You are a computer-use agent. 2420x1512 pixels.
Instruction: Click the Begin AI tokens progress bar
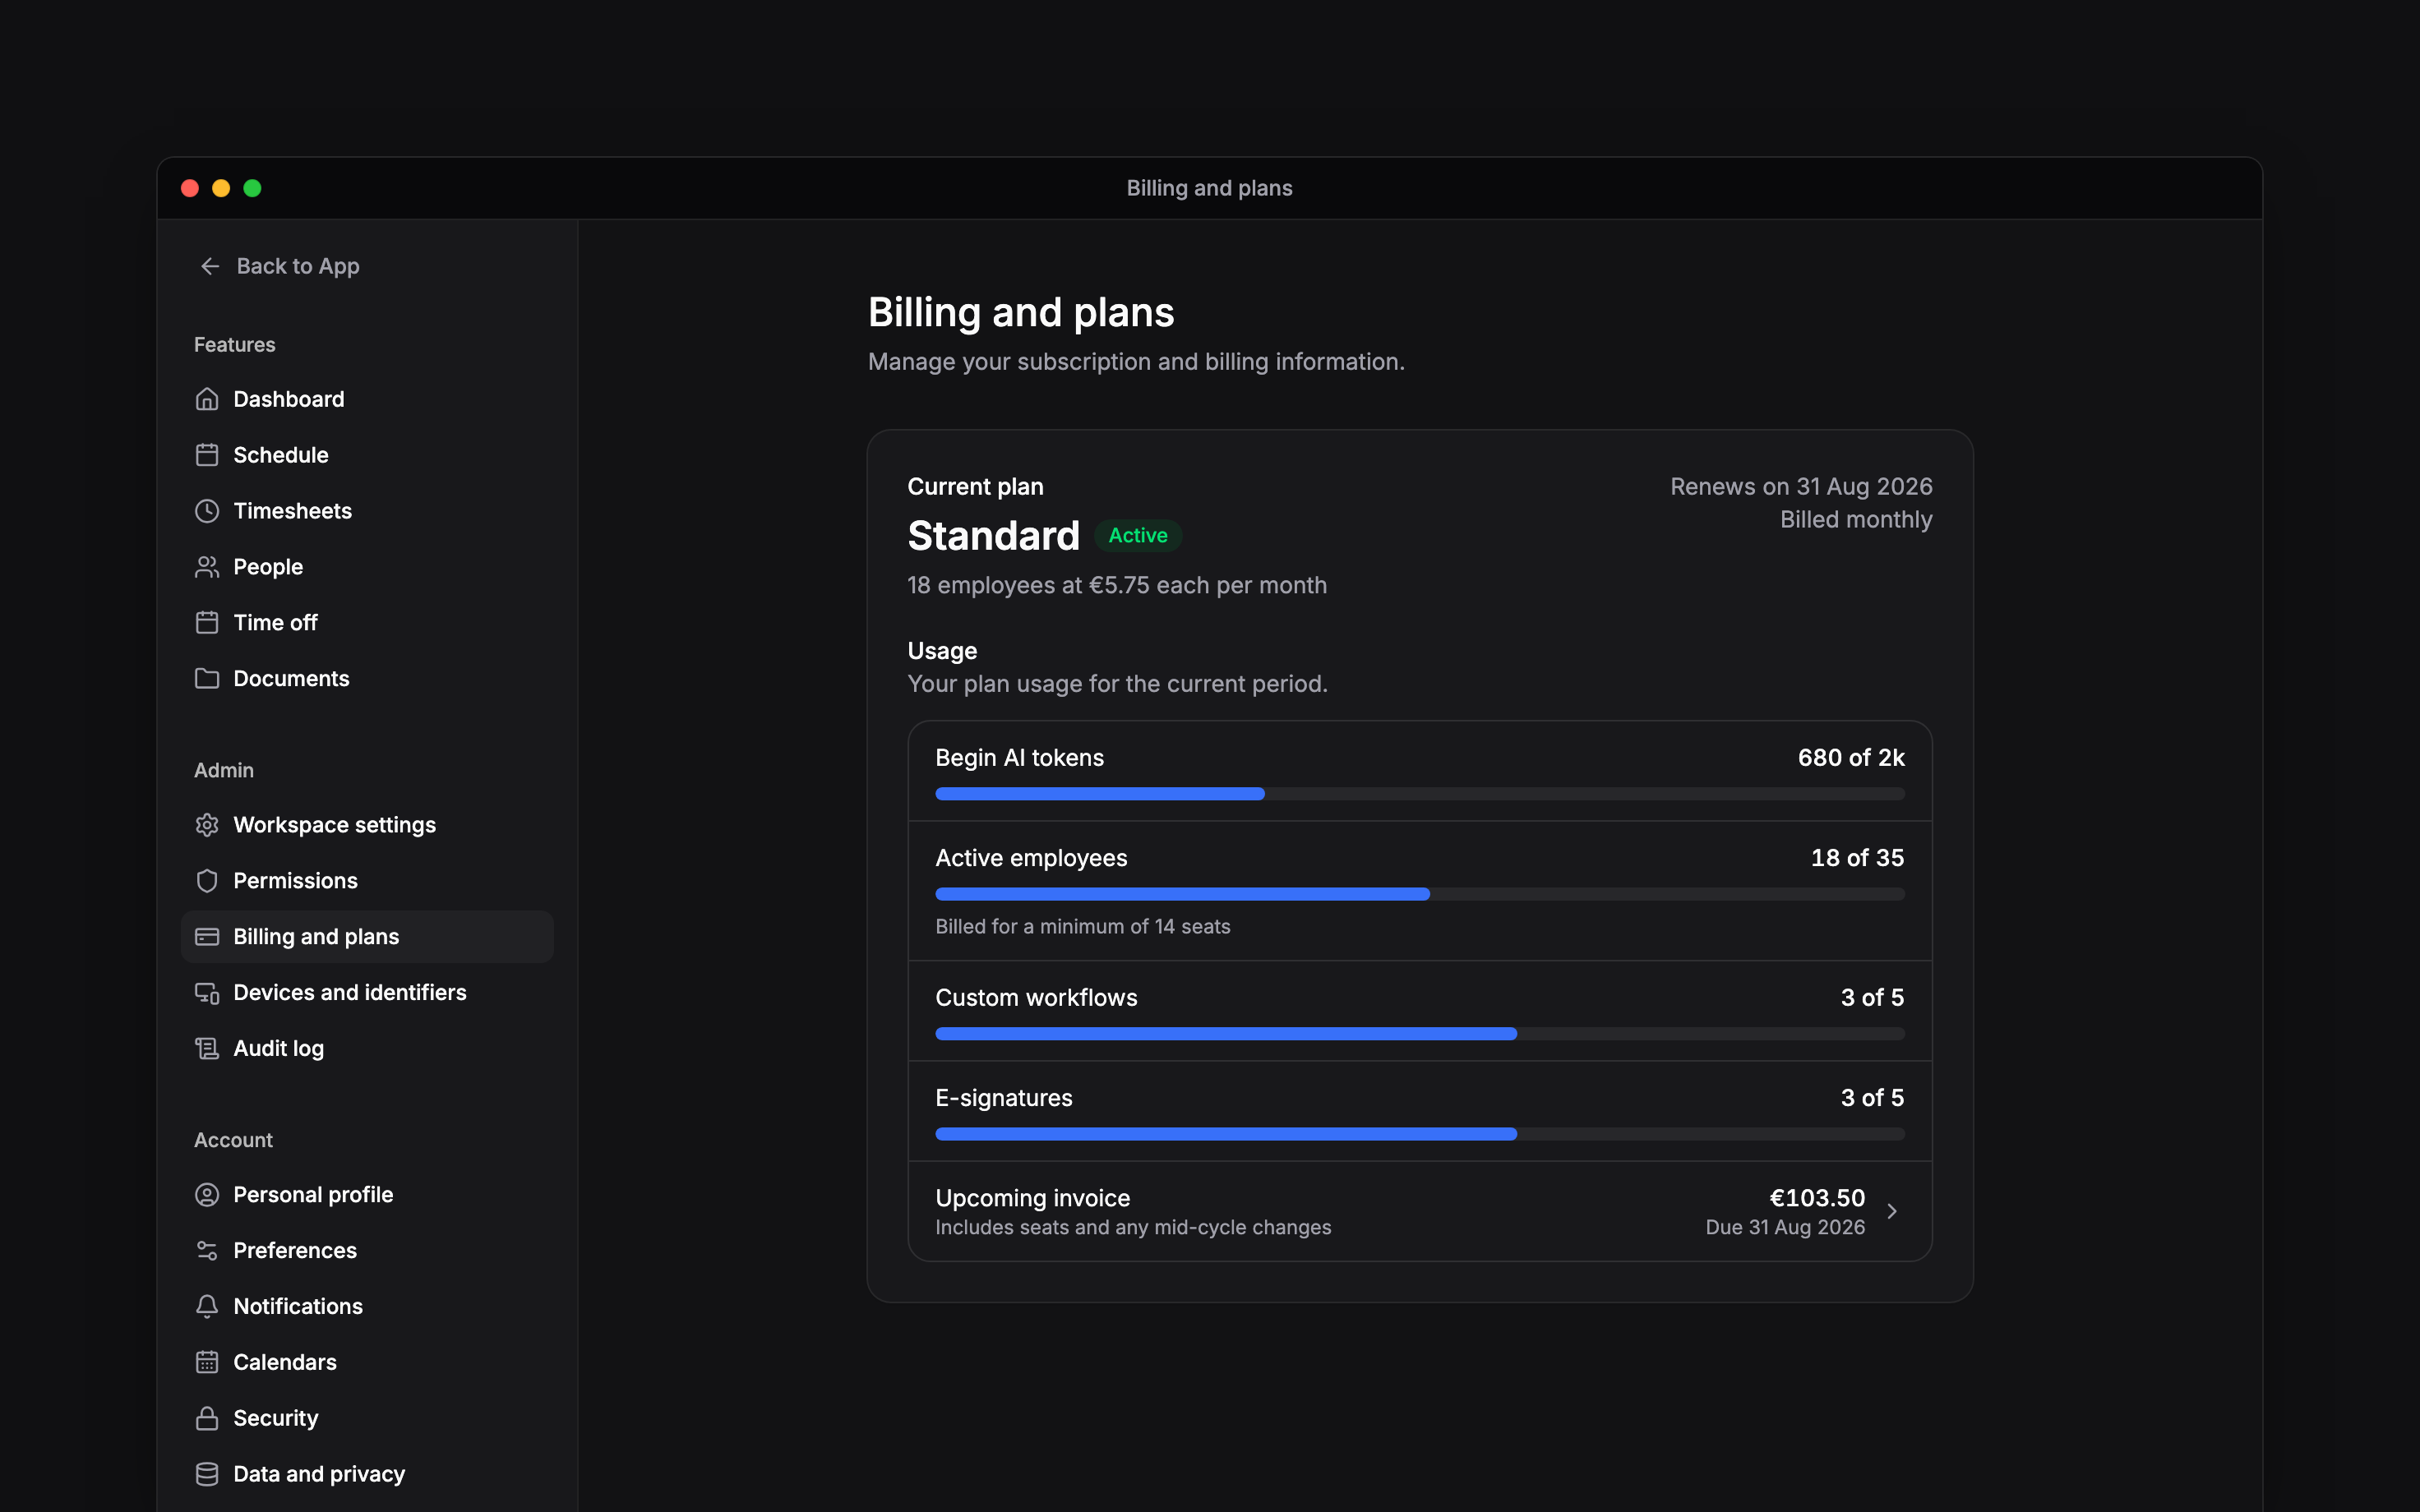coord(1419,794)
